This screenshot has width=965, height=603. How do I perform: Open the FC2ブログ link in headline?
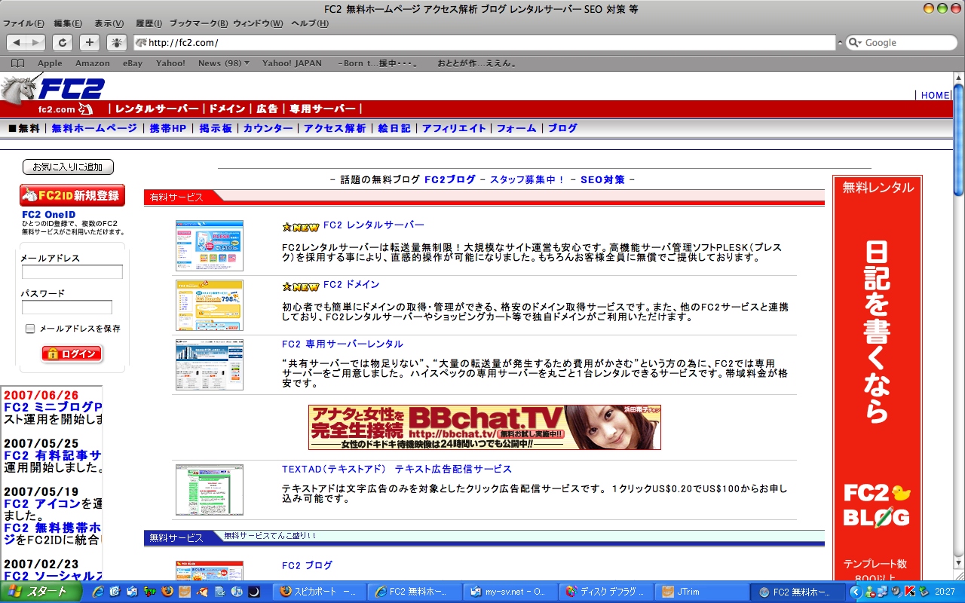coord(450,179)
